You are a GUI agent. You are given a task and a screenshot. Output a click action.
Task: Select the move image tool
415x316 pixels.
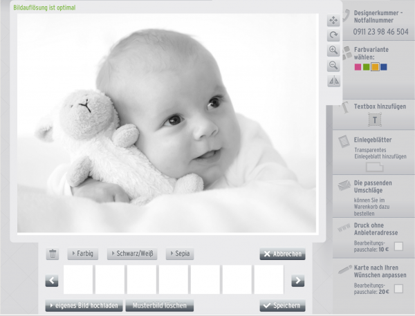tap(333, 20)
